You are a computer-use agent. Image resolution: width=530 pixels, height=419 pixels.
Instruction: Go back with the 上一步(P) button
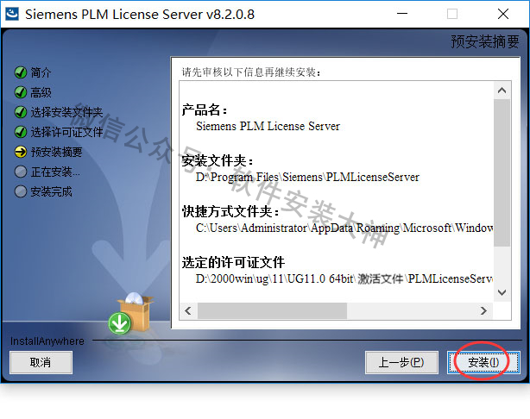click(x=401, y=362)
